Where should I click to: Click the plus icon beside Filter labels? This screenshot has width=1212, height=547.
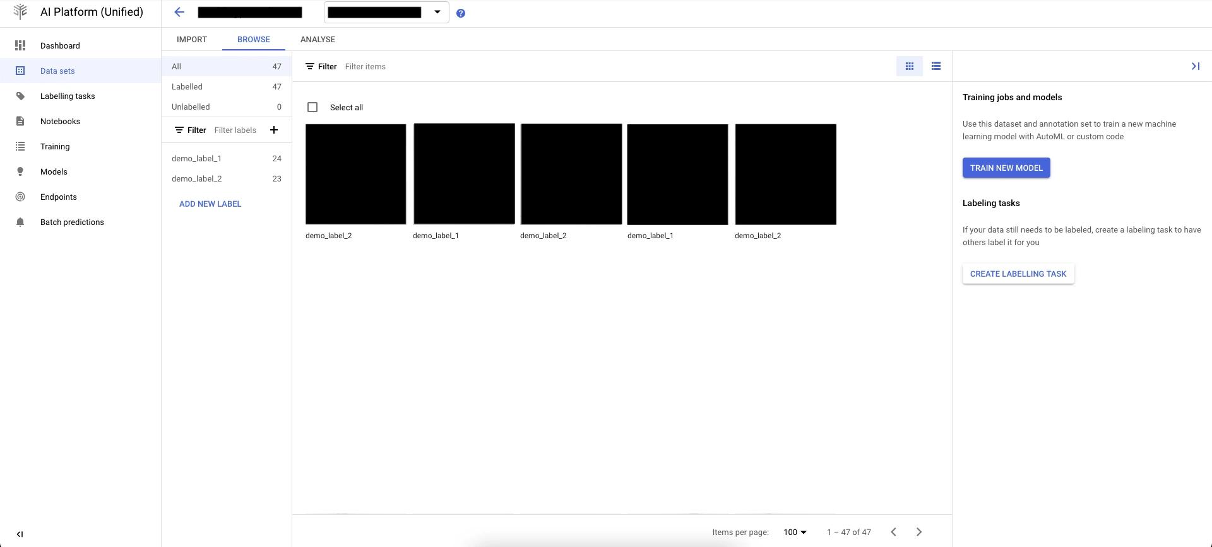tap(274, 130)
